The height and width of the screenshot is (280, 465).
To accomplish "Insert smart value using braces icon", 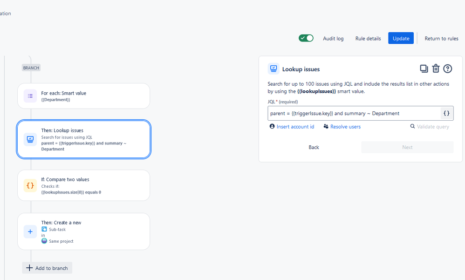I will (446, 113).
